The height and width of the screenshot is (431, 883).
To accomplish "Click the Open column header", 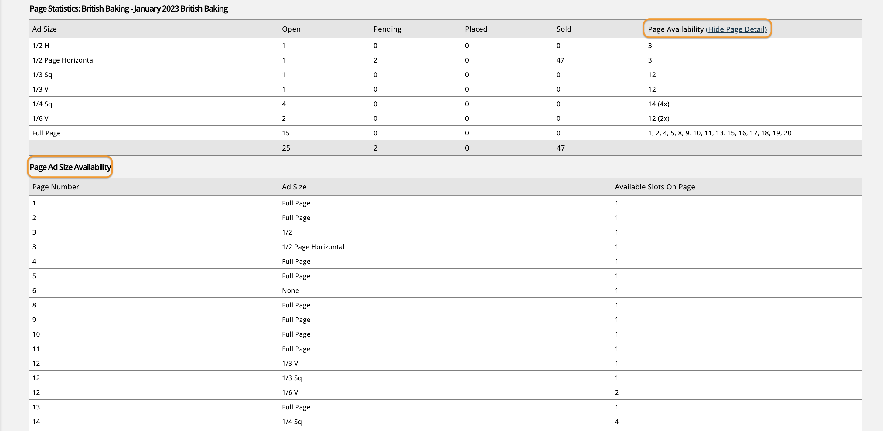I will (291, 29).
